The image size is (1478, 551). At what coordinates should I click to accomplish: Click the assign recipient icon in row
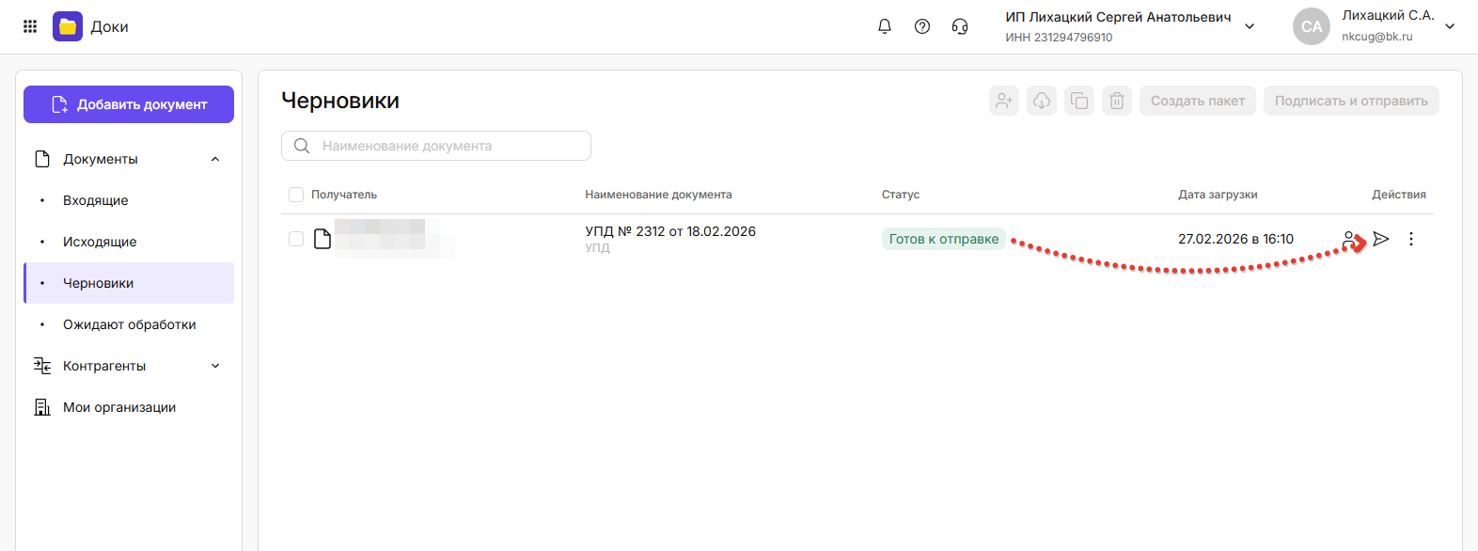pyautogui.click(x=1350, y=239)
